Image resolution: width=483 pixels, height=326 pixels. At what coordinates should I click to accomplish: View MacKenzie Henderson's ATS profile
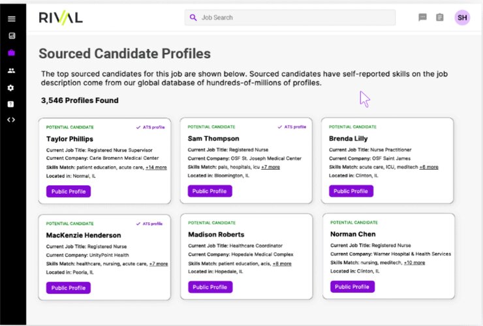(x=150, y=223)
